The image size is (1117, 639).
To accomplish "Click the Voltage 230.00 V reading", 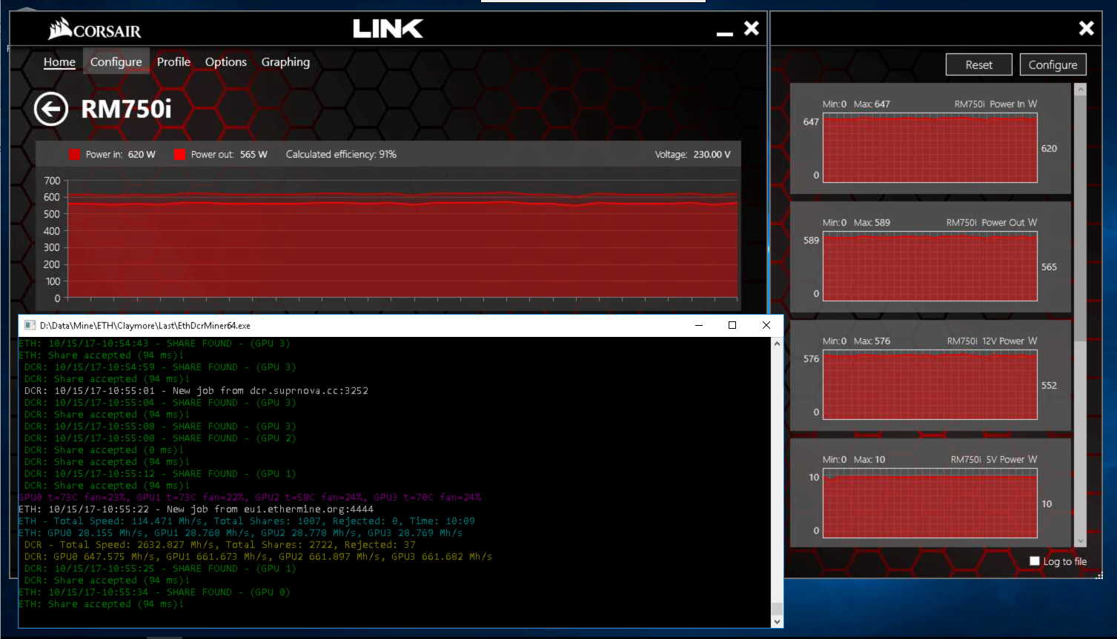I will coord(692,154).
